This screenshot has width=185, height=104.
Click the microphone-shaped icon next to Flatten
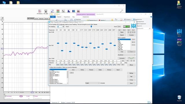(x=128, y=32)
